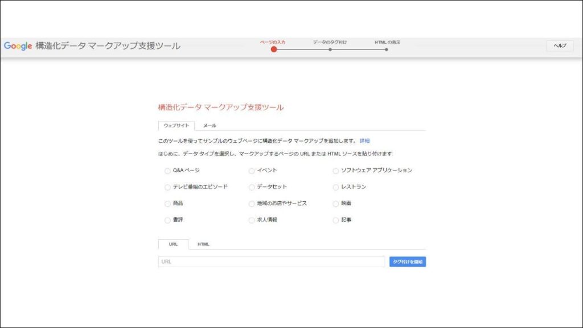Screen dimensions: 583x328
Task: Click the HTML の表示 step dot
Action: pos(386,49)
